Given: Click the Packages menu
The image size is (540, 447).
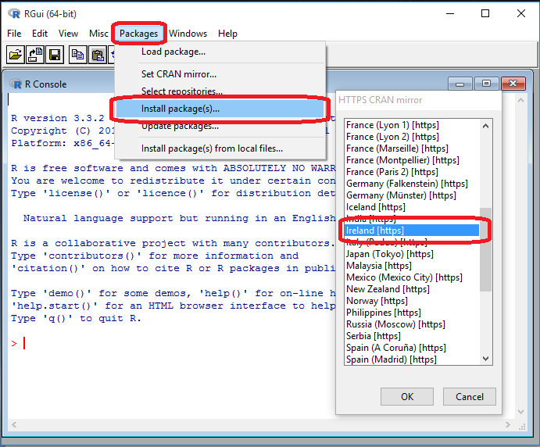Looking at the screenshot, I should 139,34.
